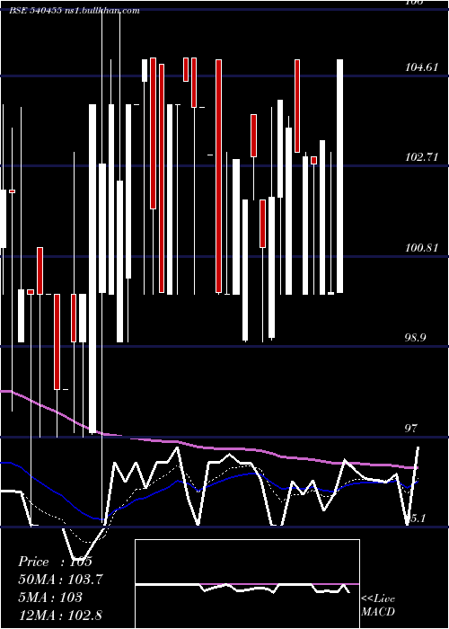Image resolution: width=449 pixels, height=629 pixels.
Task: Click the <<Live MACD label
Action: [378, 605]
